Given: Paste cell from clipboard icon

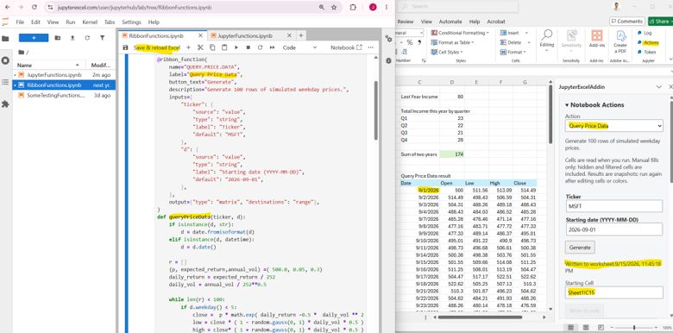Looking at the screenshot, I should pyautogui.click(x=224, y=47).
